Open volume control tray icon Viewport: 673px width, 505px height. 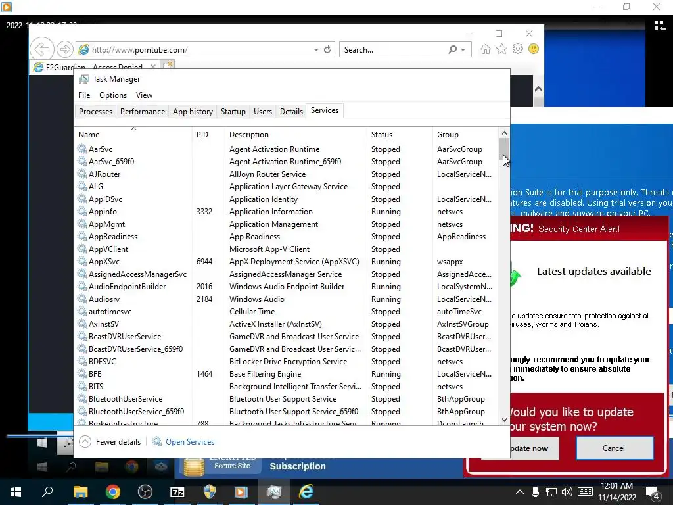point(567,492)
